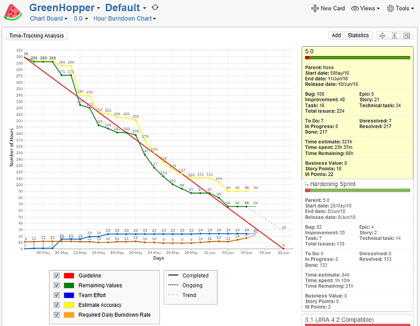420x326 pixels.
Task: Click the yellow Estimate Accuracy swatch
Action: point(69,305)
